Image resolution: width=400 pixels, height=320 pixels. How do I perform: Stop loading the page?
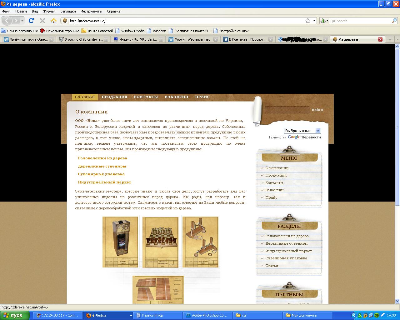click(42, 21)
